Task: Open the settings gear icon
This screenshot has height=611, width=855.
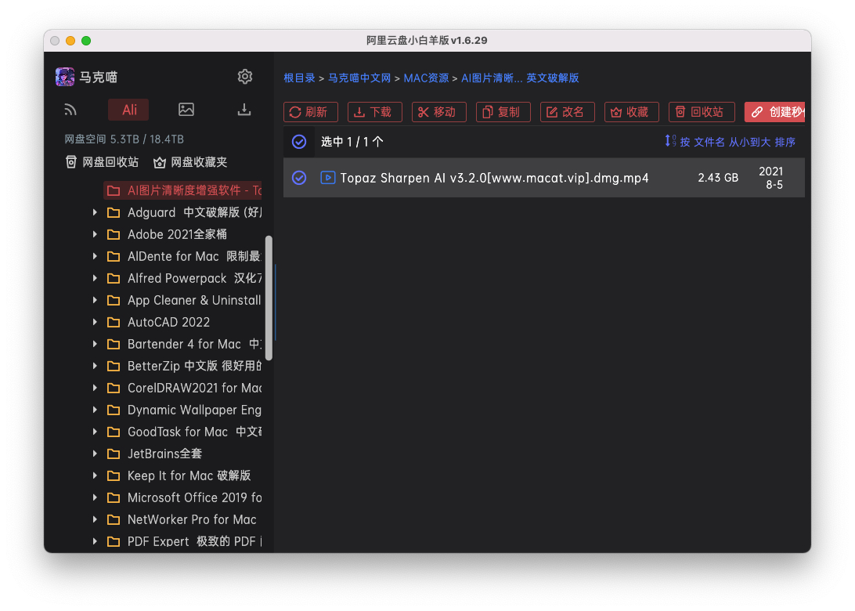Action: [245, 77]
